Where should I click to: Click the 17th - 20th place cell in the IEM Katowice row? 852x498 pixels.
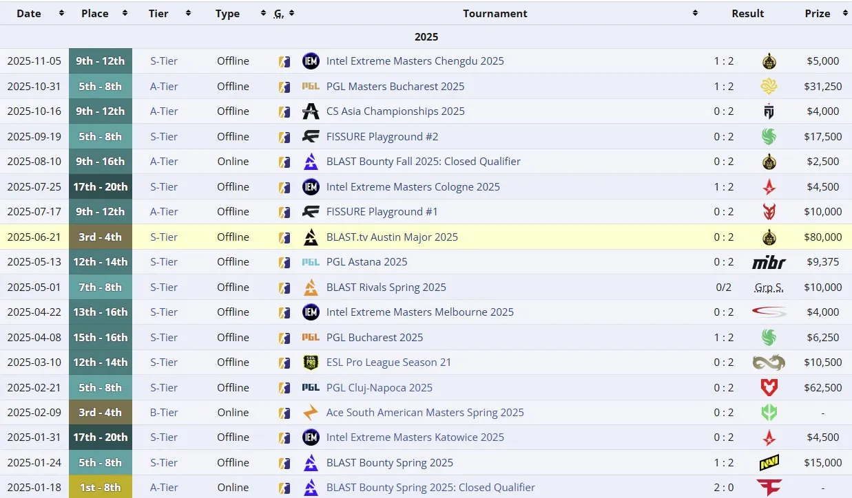[x=100, y=437]
